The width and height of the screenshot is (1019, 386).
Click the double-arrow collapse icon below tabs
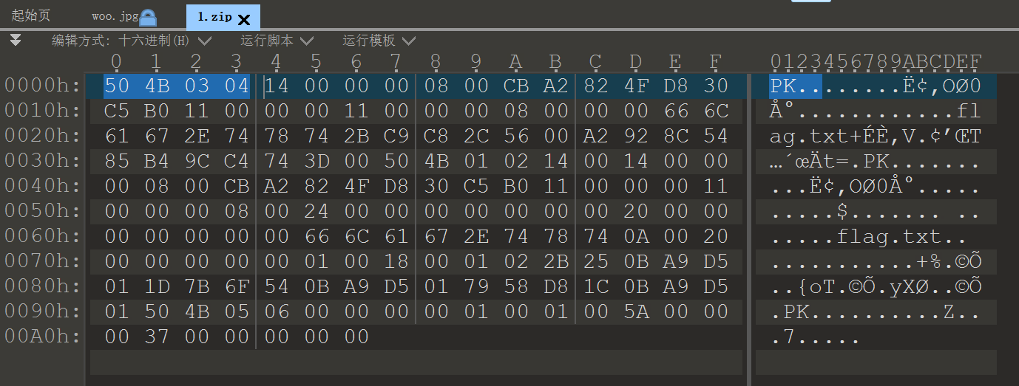click(x=16, y=40)
